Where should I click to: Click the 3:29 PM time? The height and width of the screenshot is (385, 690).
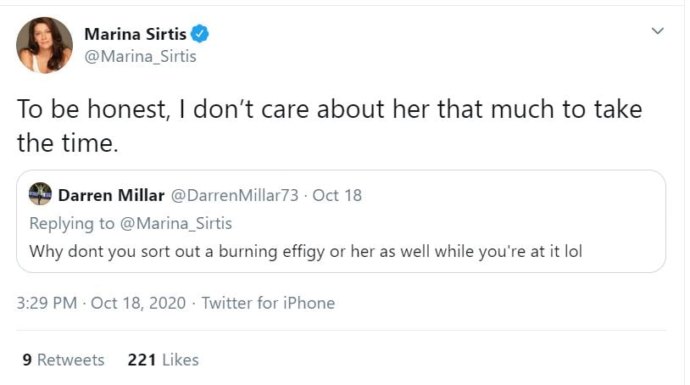[x=49, y=303]
